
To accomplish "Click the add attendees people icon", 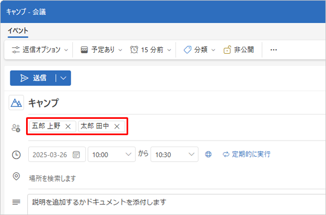I will click(16, 128).
